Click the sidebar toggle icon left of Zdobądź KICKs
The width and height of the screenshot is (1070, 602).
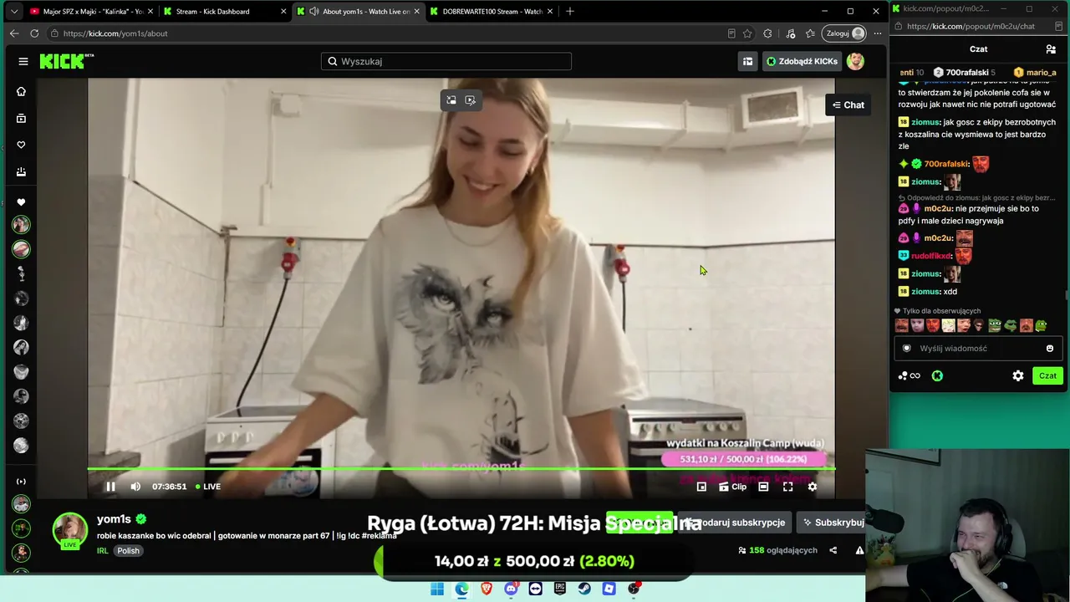pyautogui.click(x=747, y=61)
